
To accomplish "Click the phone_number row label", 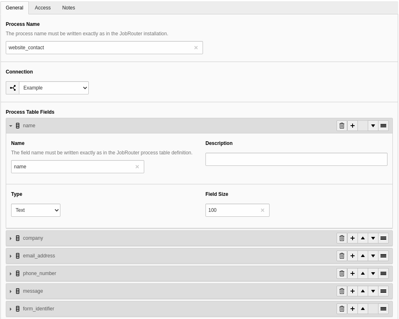I will (x=39, y=273).
